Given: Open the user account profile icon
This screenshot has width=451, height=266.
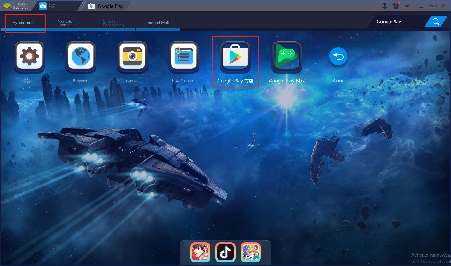Looking at the screenshot, I should pyautogui.click(x=385, y=6).
